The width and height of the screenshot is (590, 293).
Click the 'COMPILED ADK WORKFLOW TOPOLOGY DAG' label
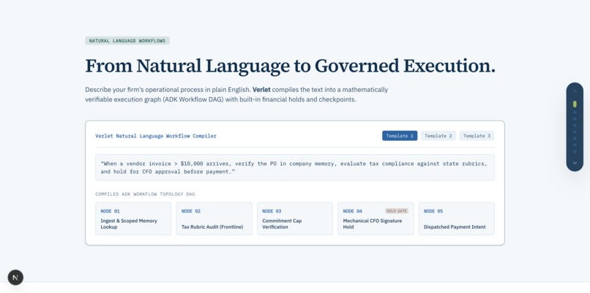tap(145, 194)
